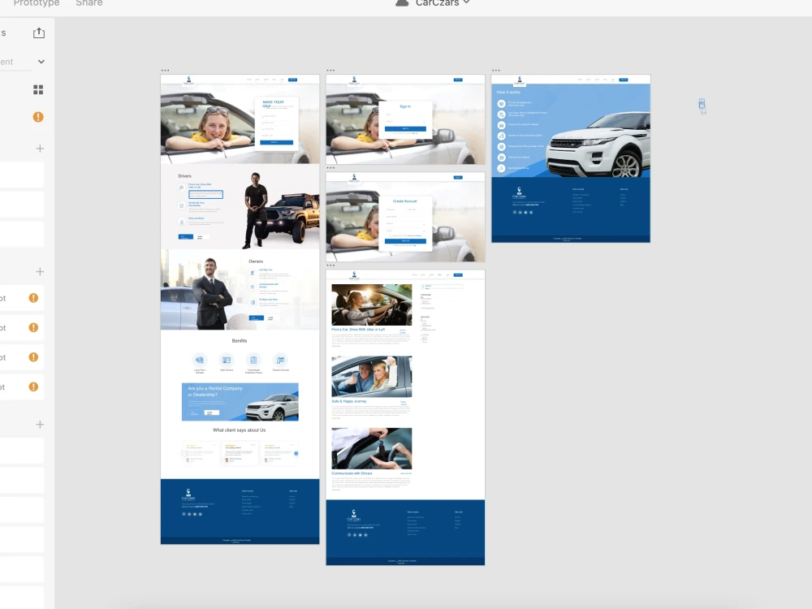Click the blog search input field
812x609 pixels.
pyautogui.click(x=442, y=287)
